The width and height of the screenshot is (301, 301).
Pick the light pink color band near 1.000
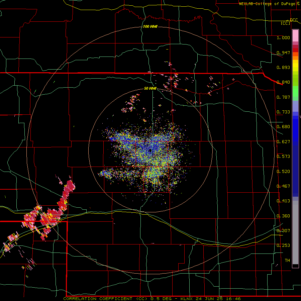coord(295,36)
